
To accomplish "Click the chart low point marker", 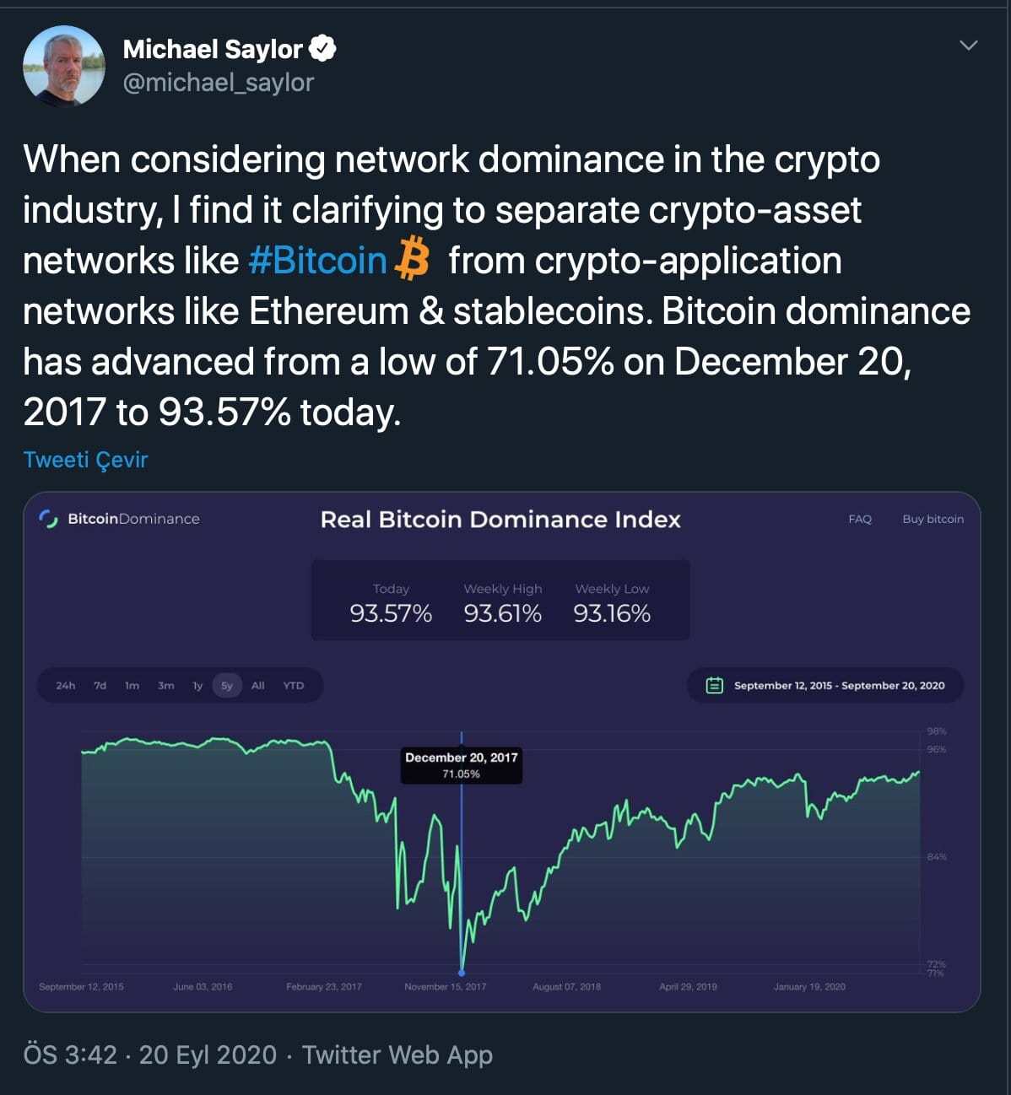I will 462,973.
